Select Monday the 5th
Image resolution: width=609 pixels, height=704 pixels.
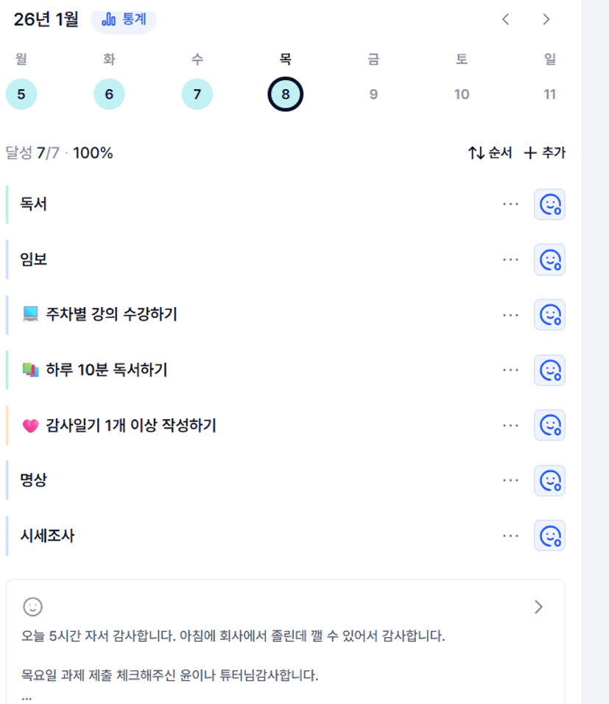point(21,94)
